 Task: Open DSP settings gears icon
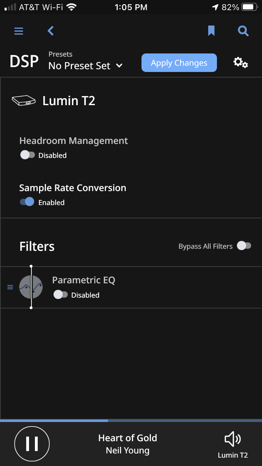click(x=241, y=63)
